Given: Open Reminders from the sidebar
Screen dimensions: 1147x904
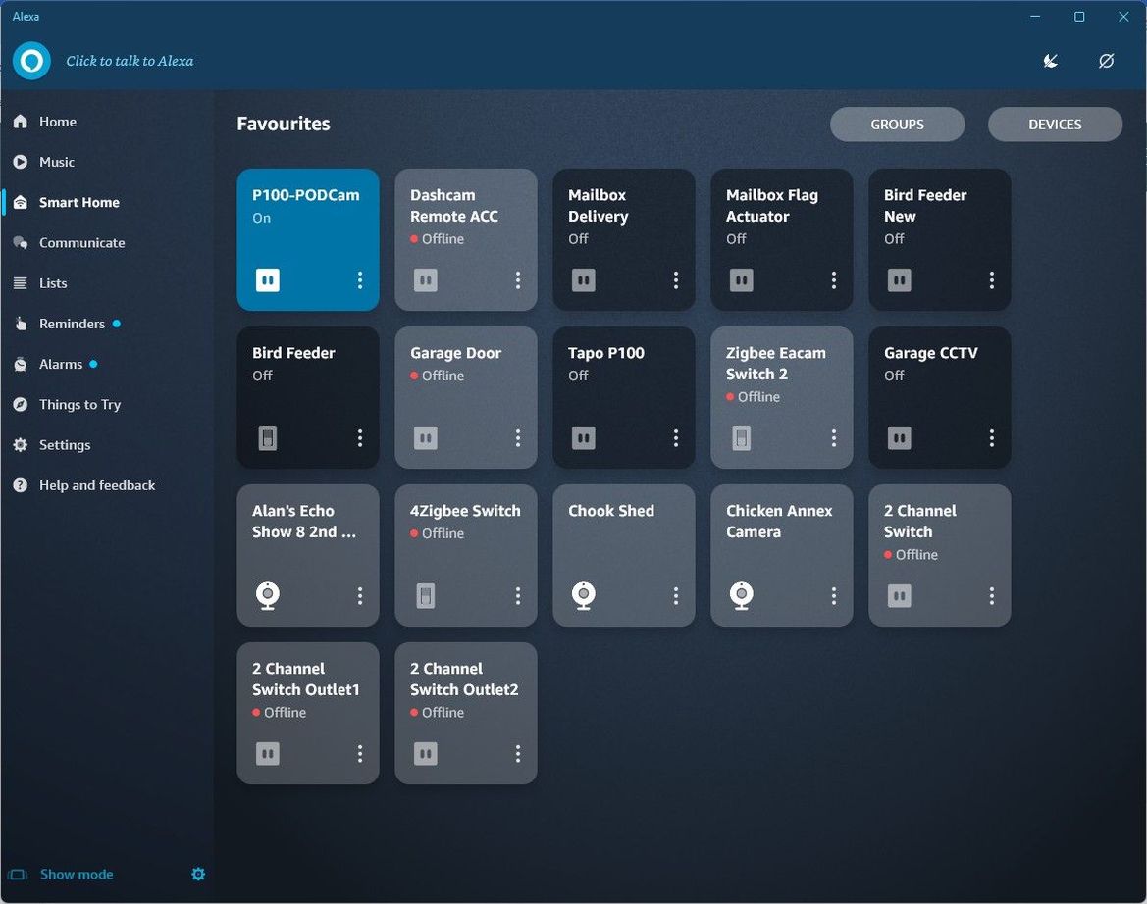Looking at the screenshot, I should tap(72, 324).
